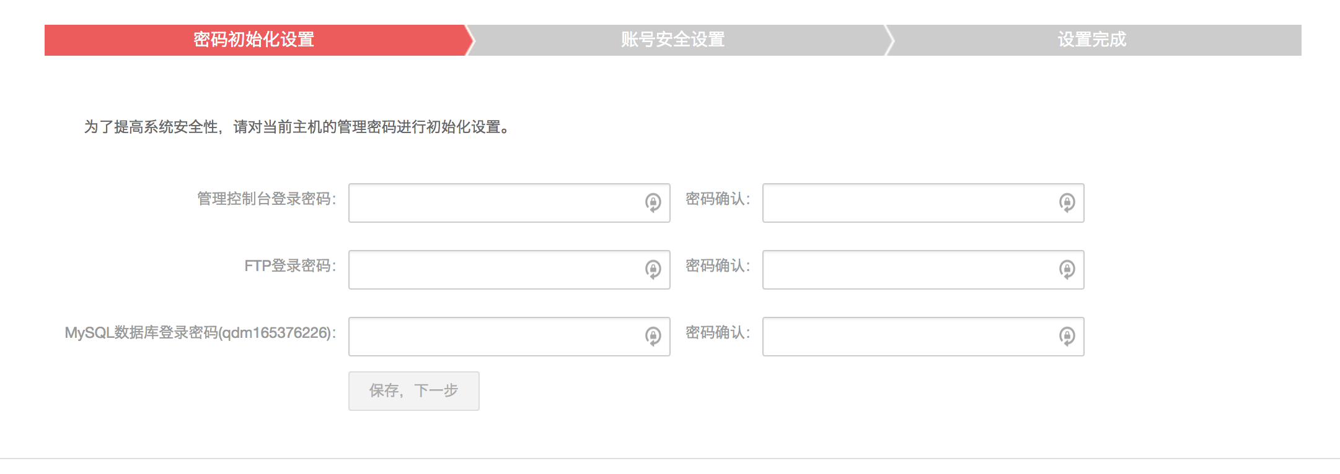Click lock icon in FTP 密码确认 field
This screenshot has width=1340, height=474.
pyautogui.click(x=1067, y=269)
